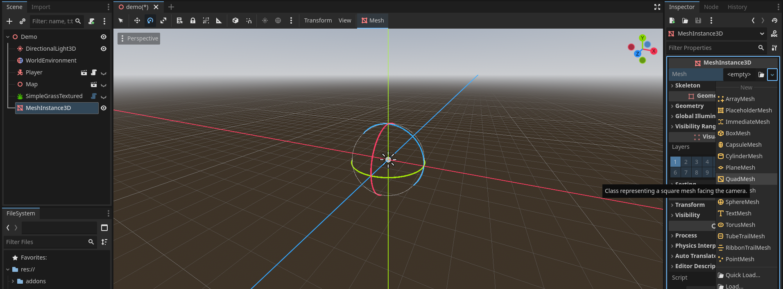This screenshot has height=289, width=783.
Task: Hide the DirectionalLight3D node with eye icon
Action: pos(104,49)
